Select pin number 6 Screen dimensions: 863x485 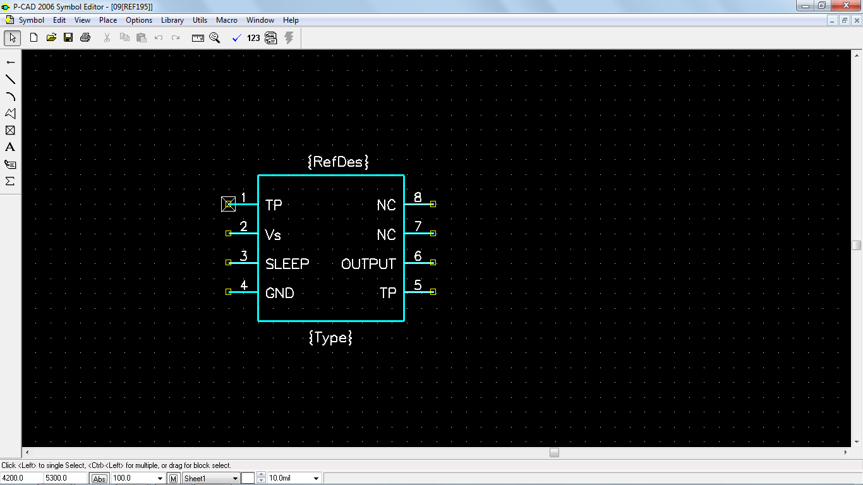pyautogui.click(x=418, y=256)
